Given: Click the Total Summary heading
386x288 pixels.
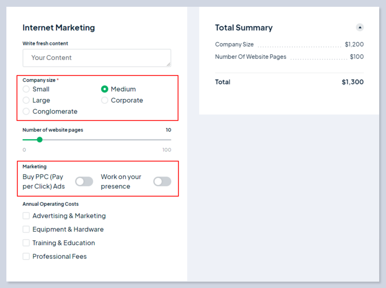Looking at the screenshot, I should coord(244,28).
